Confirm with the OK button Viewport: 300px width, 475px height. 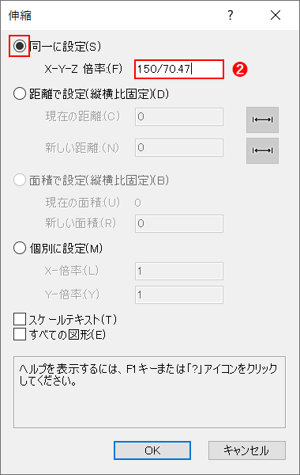click(152, 450)
